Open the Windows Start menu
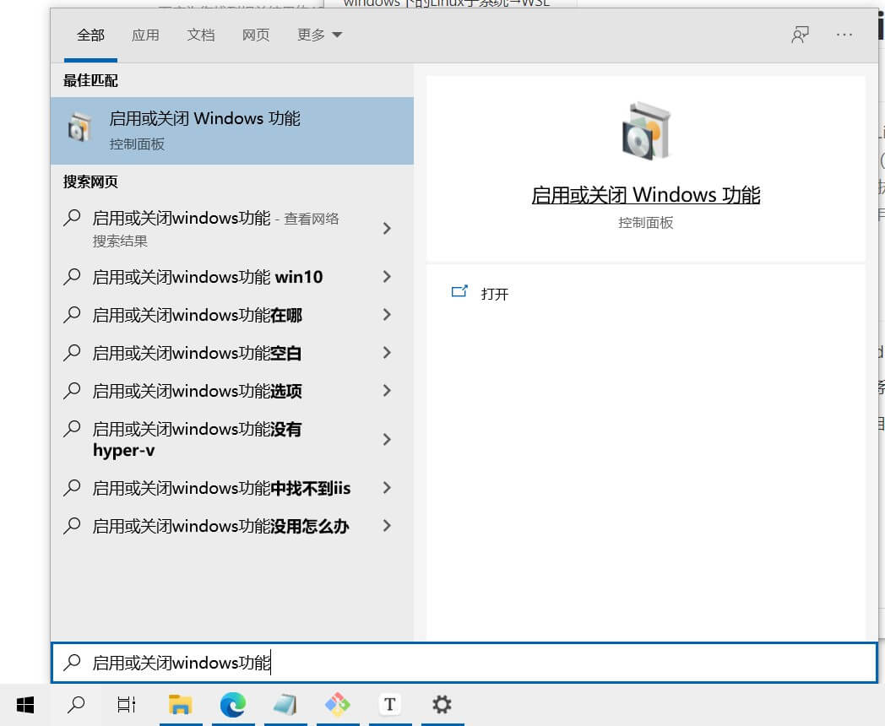The height and width of the screenshot is (726, 885). pyautogui.click(x=25, y=705)
